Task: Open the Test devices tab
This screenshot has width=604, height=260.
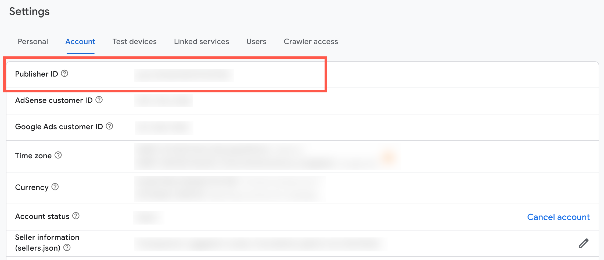Action: point(134,41)
